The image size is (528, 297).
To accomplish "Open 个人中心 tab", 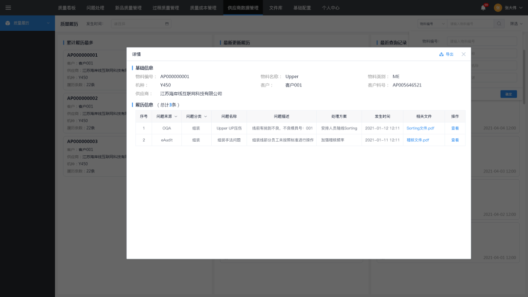I will [330, 8].
